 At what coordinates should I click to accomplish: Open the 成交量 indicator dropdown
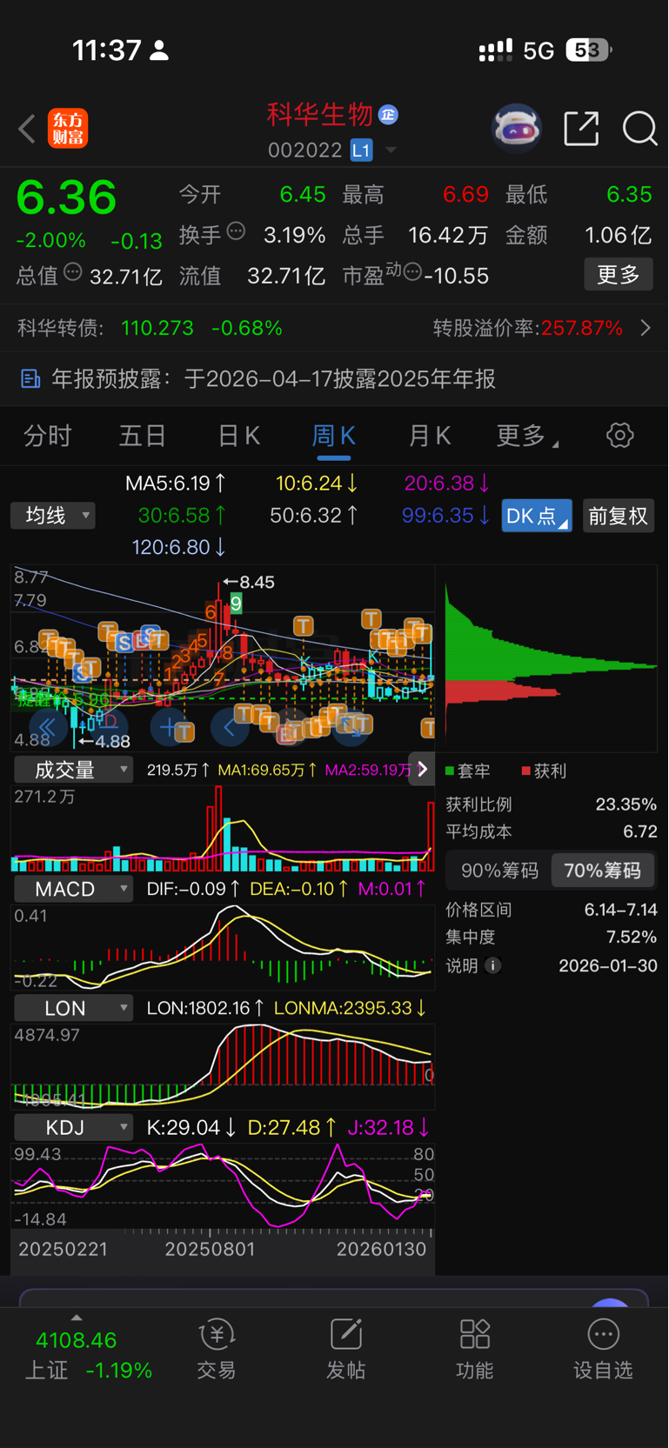click(x=73, y=770)
